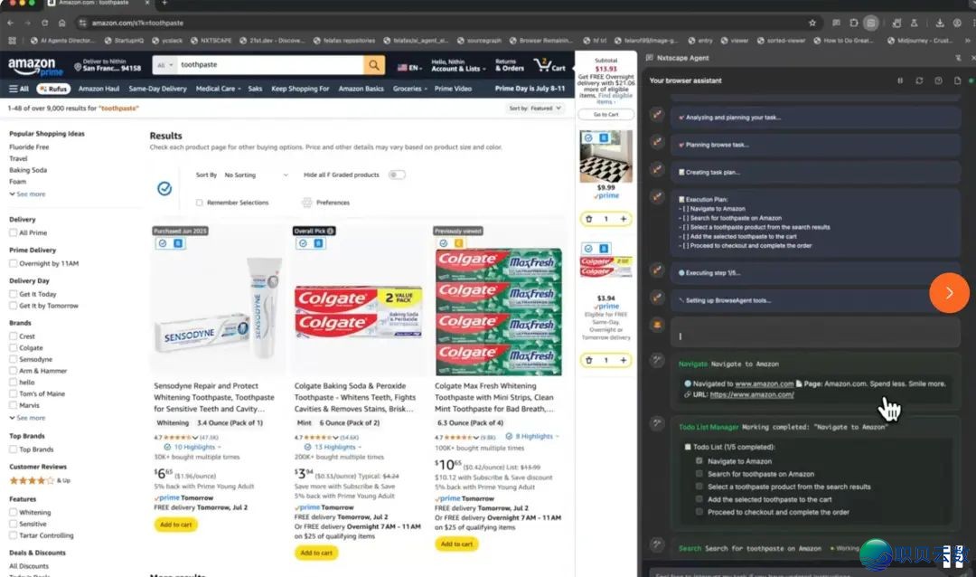Open the downloads icon in browser toolbar
976x577 pixels.
coord(939,23)
